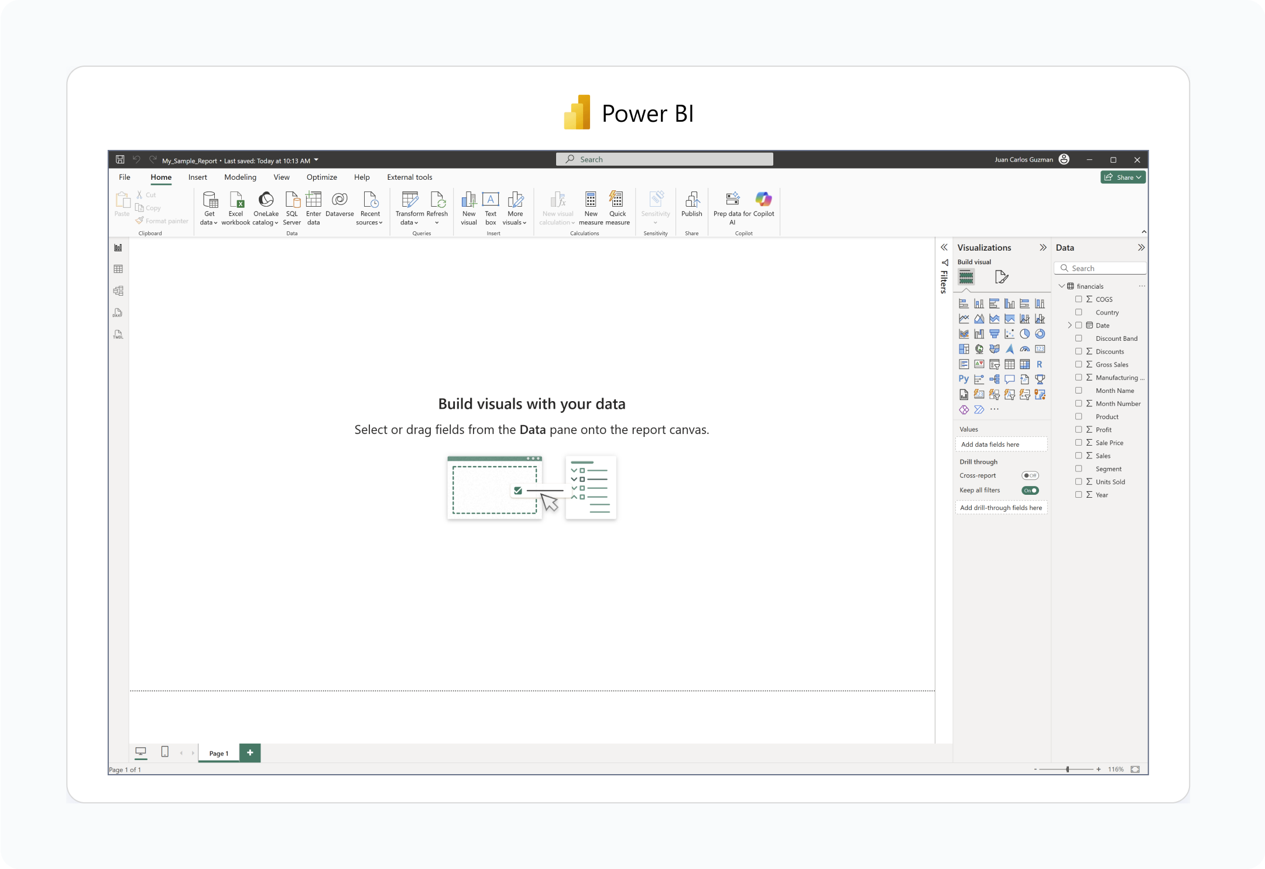
Task: Collapse the financials table
Action: pos(1062,286)
